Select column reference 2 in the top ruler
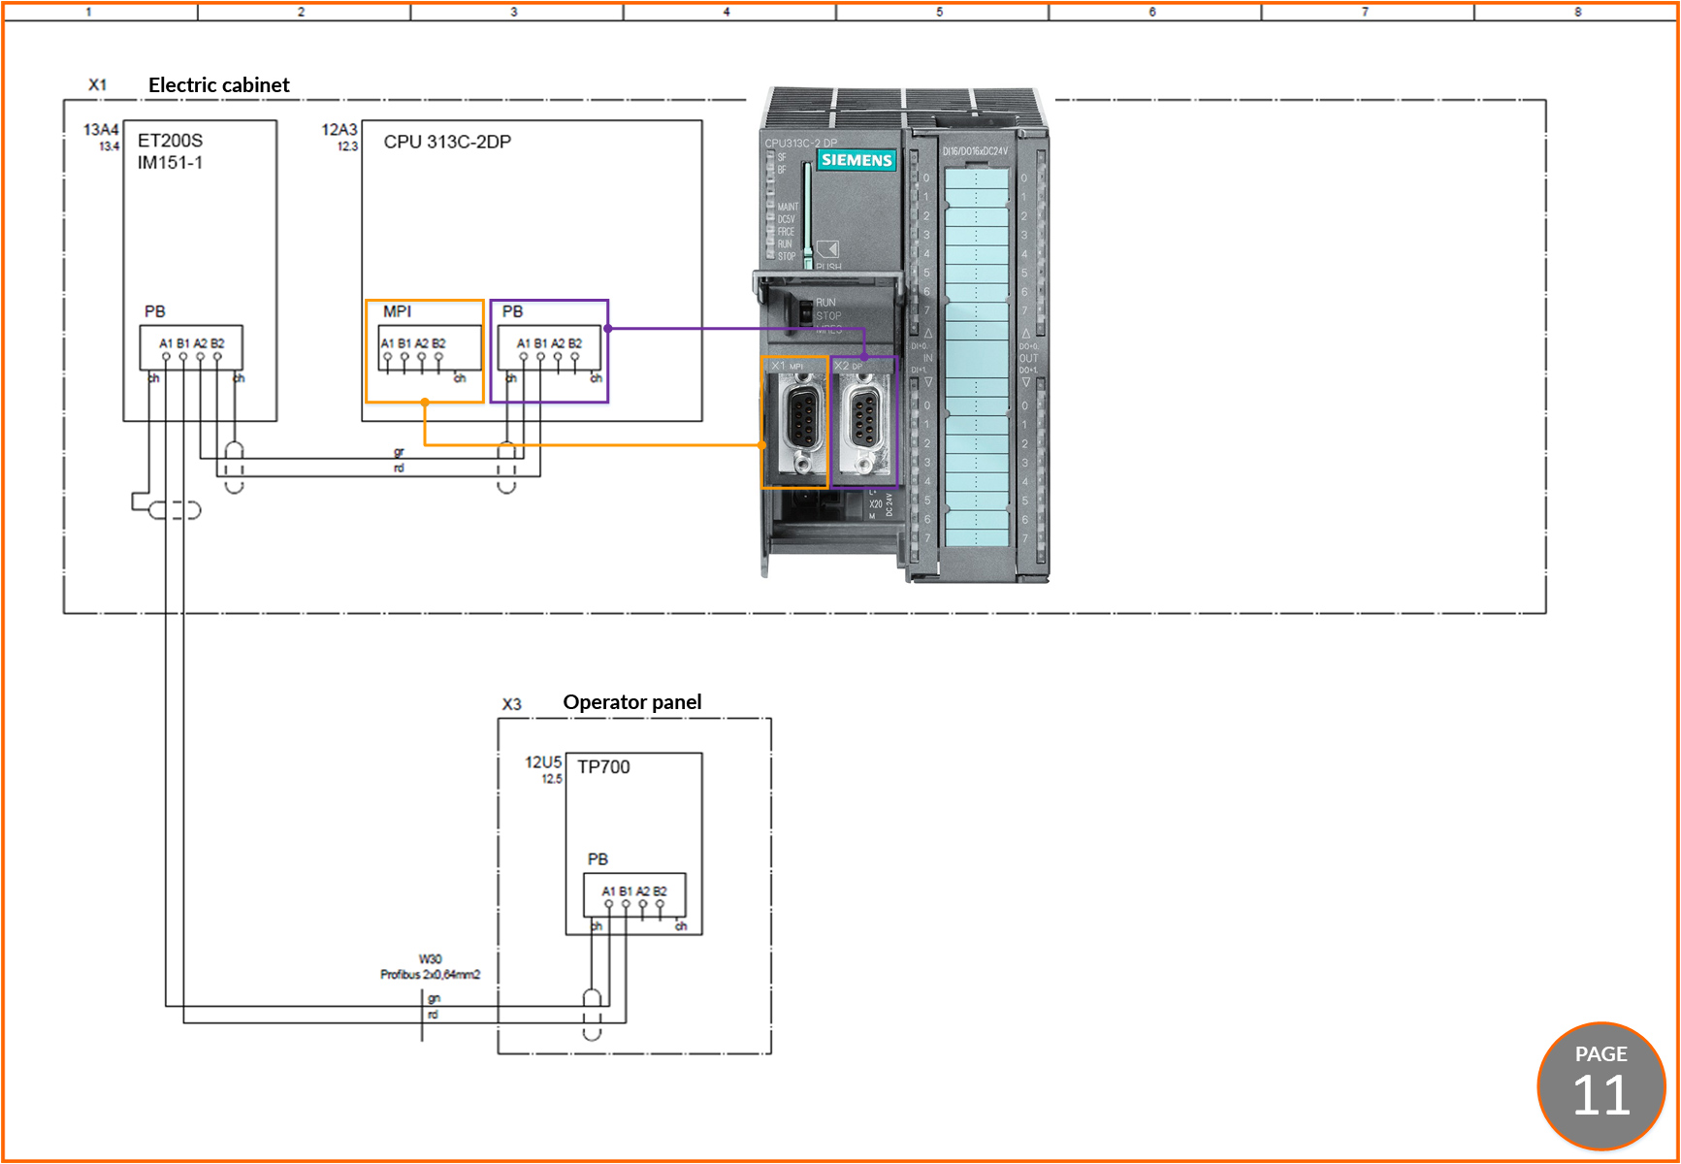 301,12
